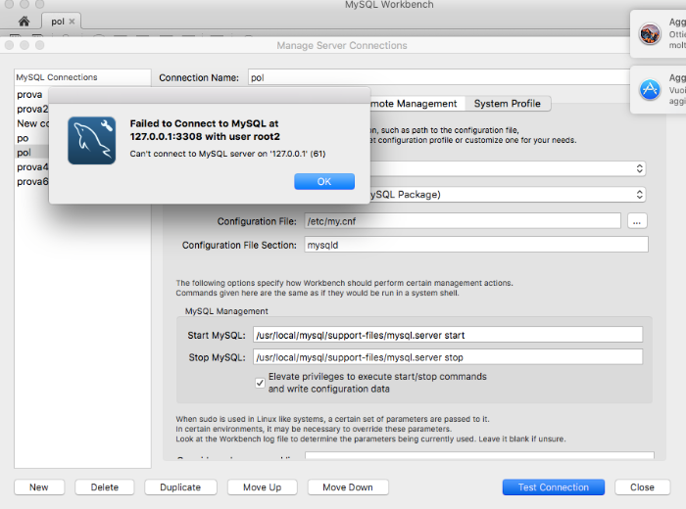Click the Duplicate button
The image size is (686, 509).
[180, 487]
